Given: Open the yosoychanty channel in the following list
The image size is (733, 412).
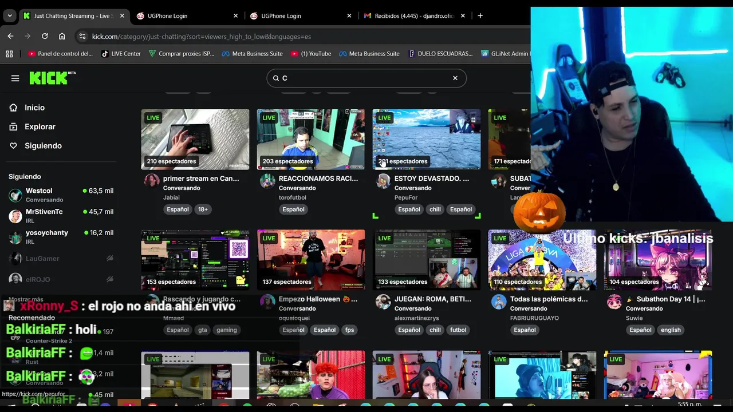Looking at the screenshot, I should (x=61, y=237).
